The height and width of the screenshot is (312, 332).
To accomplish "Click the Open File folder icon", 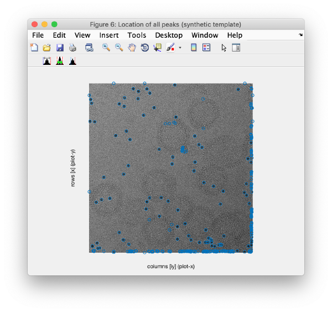I will [47, 48].
